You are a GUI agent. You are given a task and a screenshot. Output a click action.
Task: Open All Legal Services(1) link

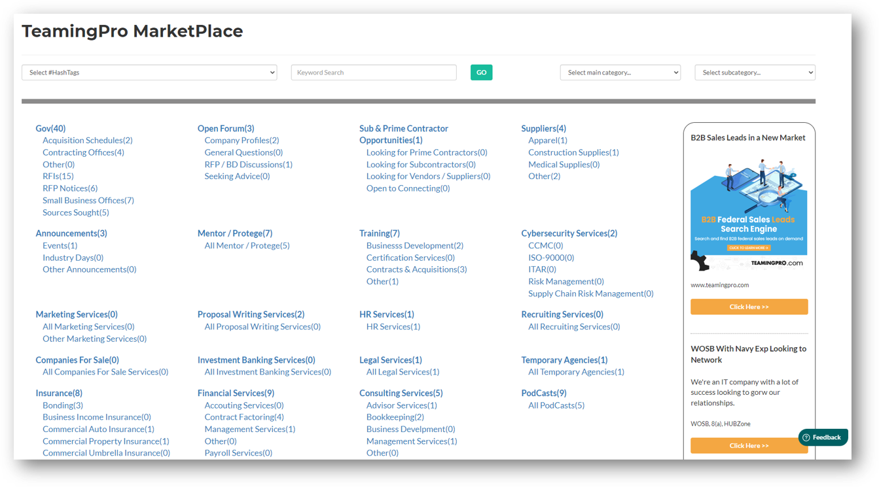[403, 372]
